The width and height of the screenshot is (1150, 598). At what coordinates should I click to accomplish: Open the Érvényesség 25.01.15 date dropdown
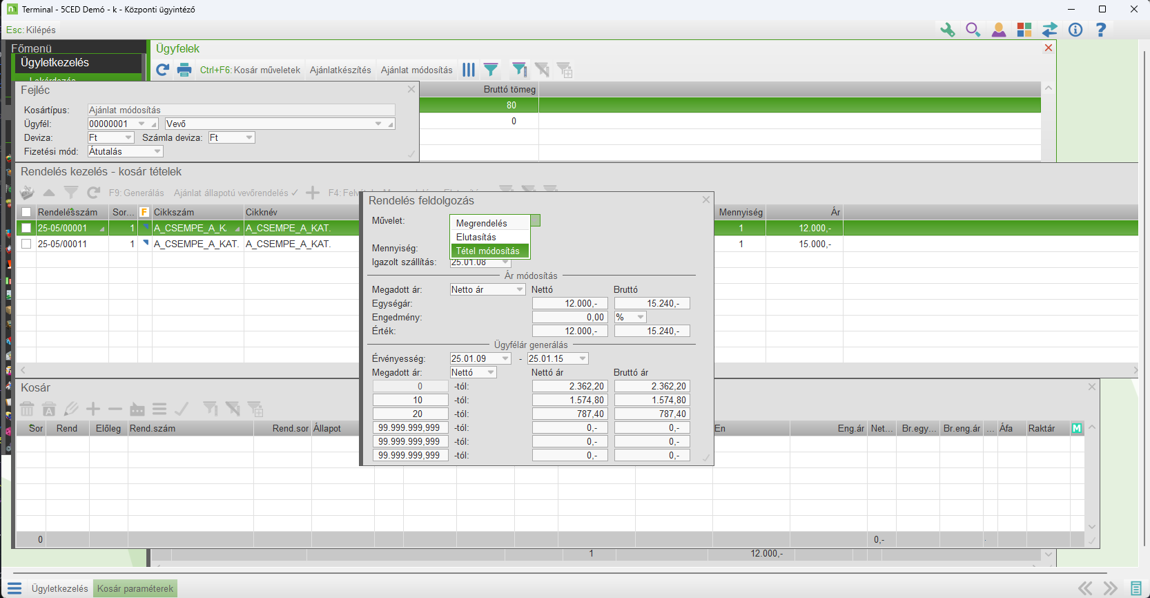pyautogui.click(x=583, y=358)
